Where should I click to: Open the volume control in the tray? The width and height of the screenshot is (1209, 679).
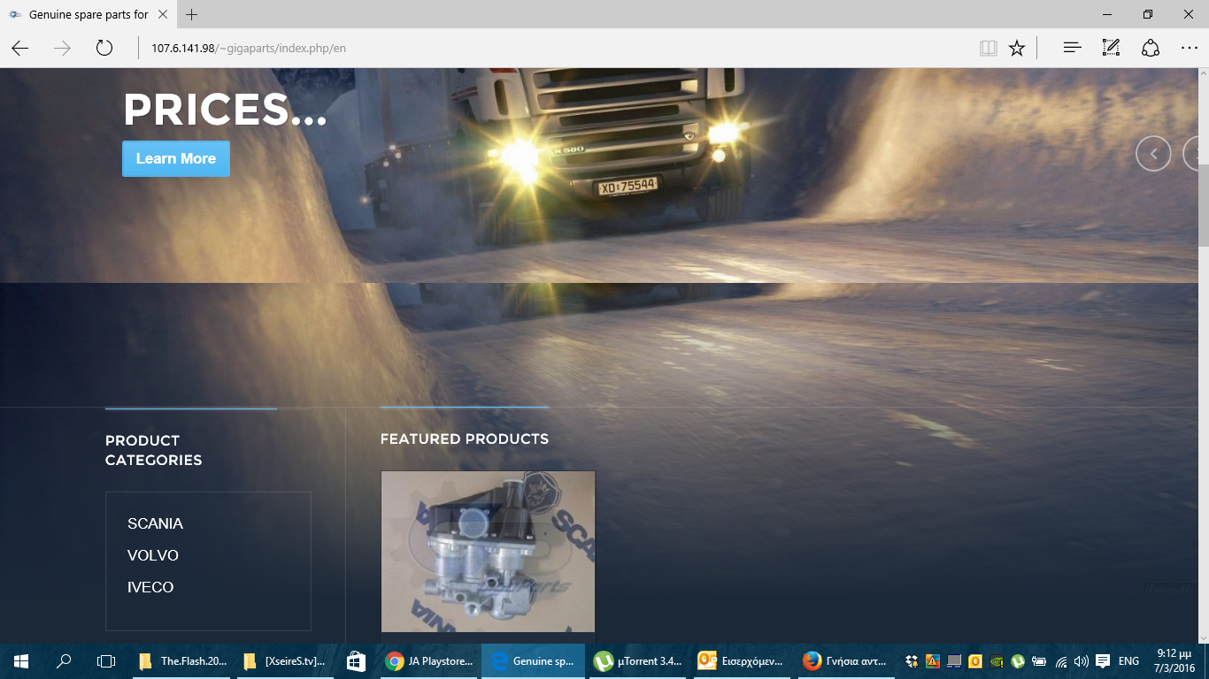[1081, 661]
